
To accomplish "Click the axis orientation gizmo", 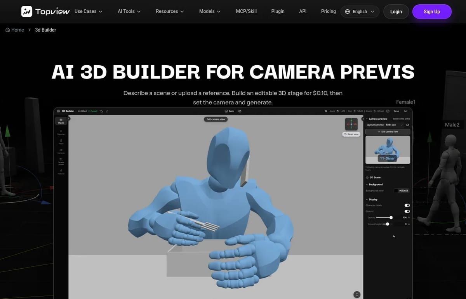I will click(351, 124).
